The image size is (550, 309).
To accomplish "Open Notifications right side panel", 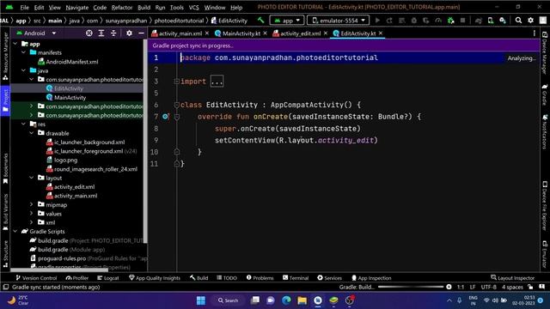I will coord(544,131).
